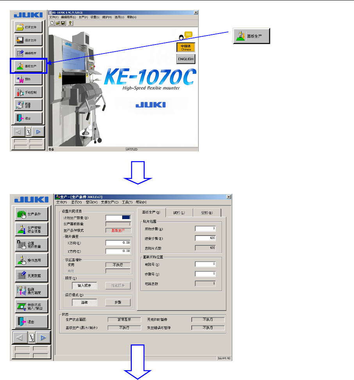Click 结束步骤 (end step) input field
354x380 pixels.
click(205, 238)
